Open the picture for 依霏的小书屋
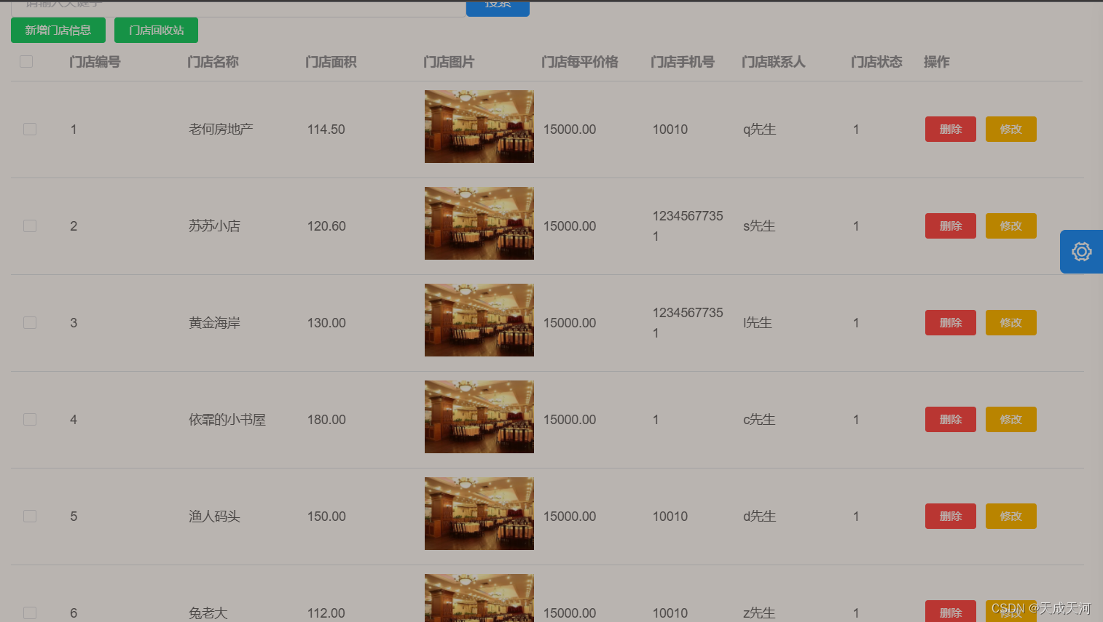1103x622 pixels. (479, 417)
